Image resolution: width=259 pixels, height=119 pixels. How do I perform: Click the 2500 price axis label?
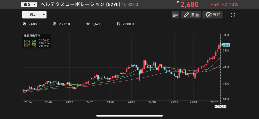pos(225,50)
